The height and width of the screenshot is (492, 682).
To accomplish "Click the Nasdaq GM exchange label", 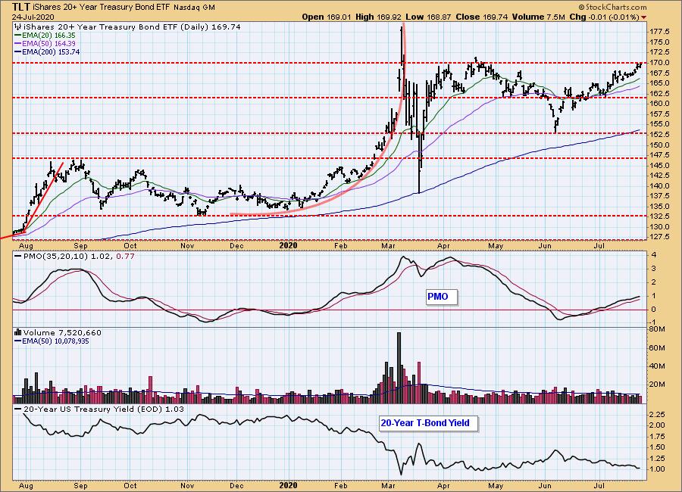I will pos(194,8).
